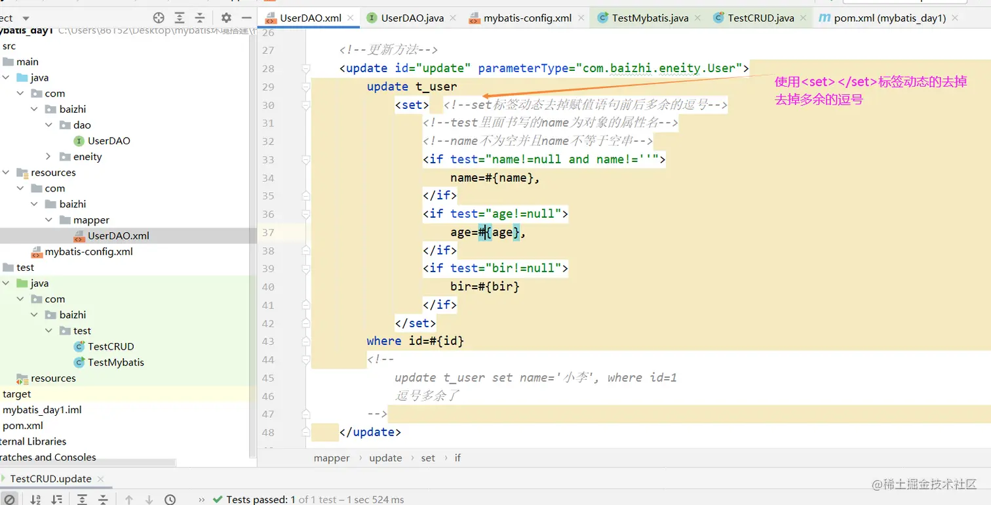
Task: Collapse the test package folder chevron
Action: [49, 331]
